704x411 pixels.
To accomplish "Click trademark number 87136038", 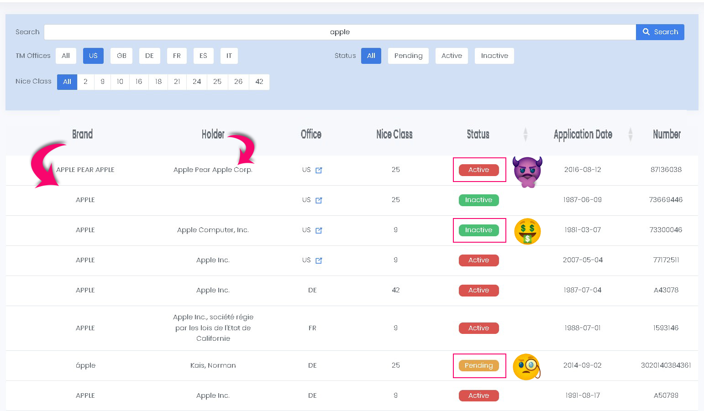I will (666, 170).
